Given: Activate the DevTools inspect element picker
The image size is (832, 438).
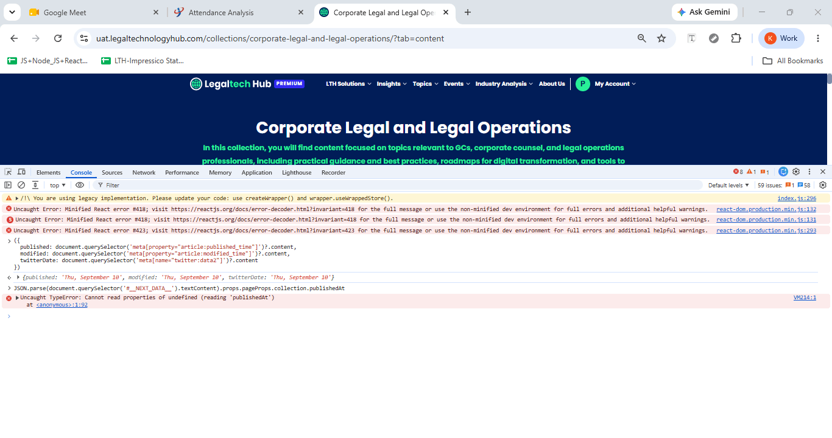Looking at the screenshot, I should 8,172.
